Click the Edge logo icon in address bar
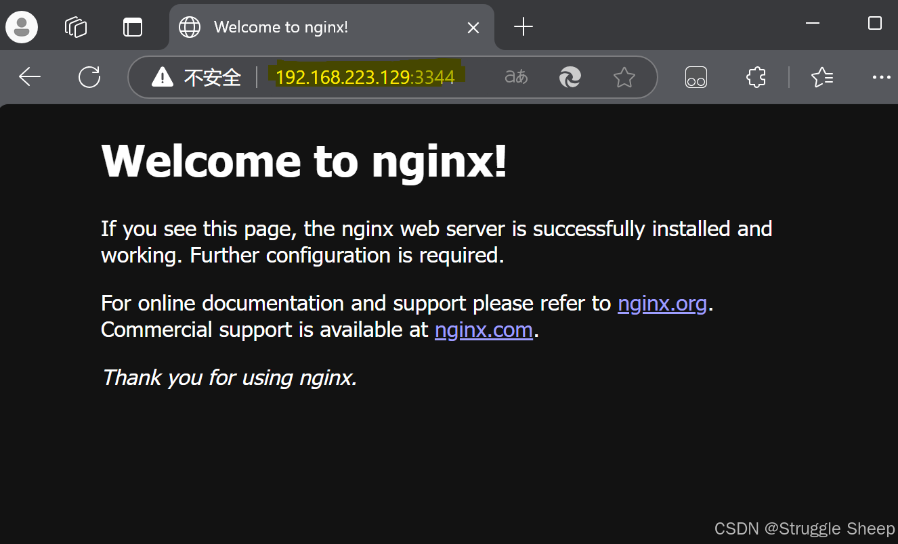This screenshot has height=544, width=898. point(570,77)
